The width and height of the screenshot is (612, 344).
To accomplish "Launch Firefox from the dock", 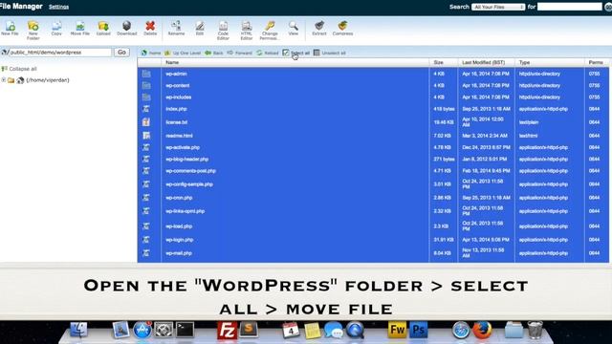I will tap(482, 331).
